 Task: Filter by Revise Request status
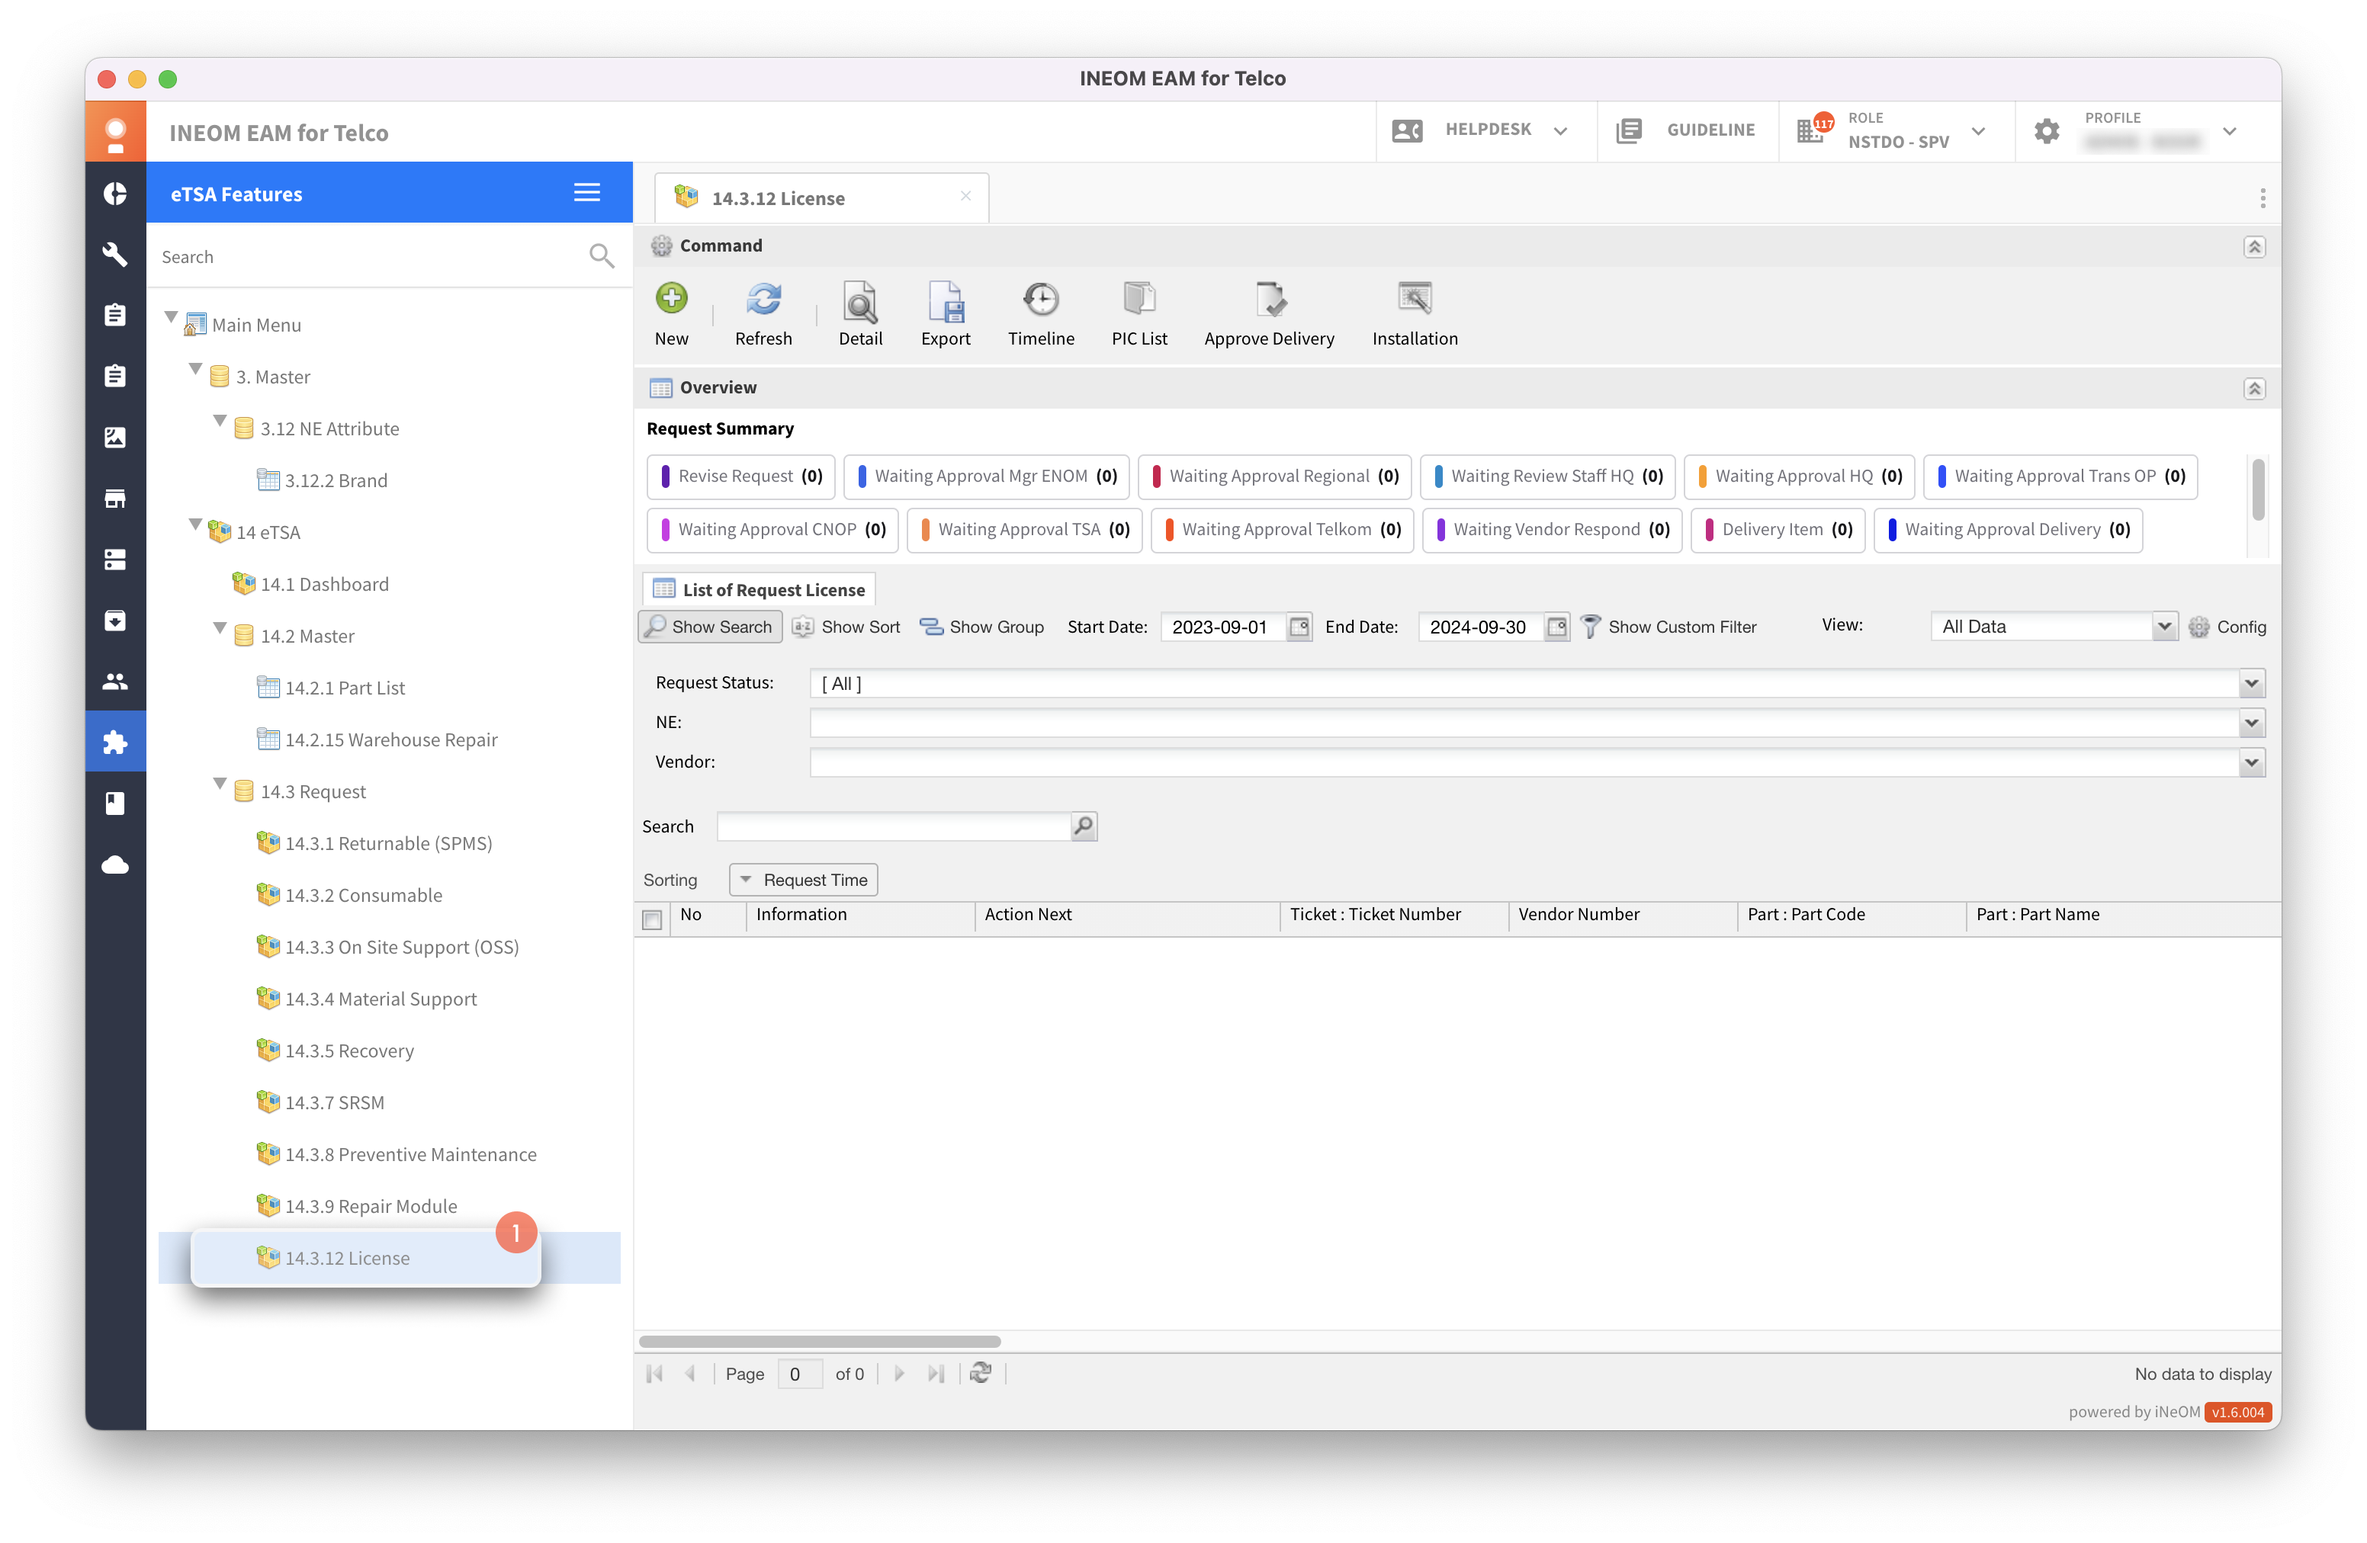(x=740, y=476)
